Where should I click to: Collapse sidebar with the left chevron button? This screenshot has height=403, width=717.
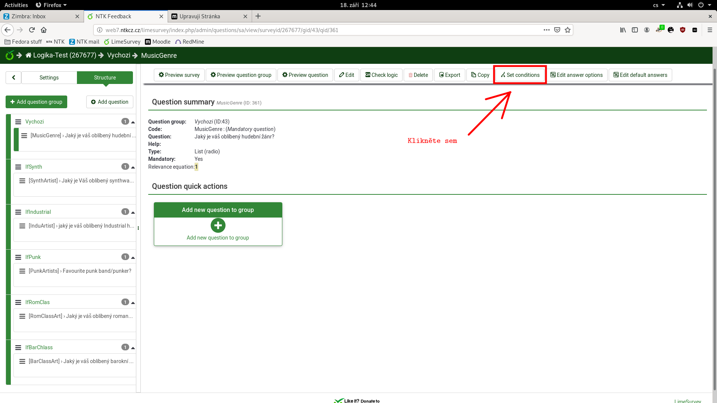13,78
